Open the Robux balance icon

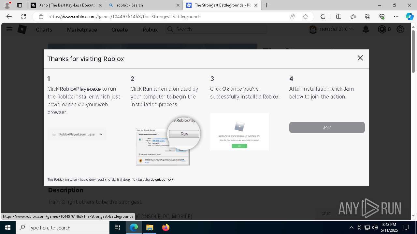[x=382, y=30]
